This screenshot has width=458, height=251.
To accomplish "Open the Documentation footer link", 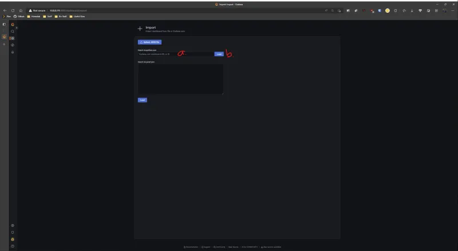I will [191, 247].
